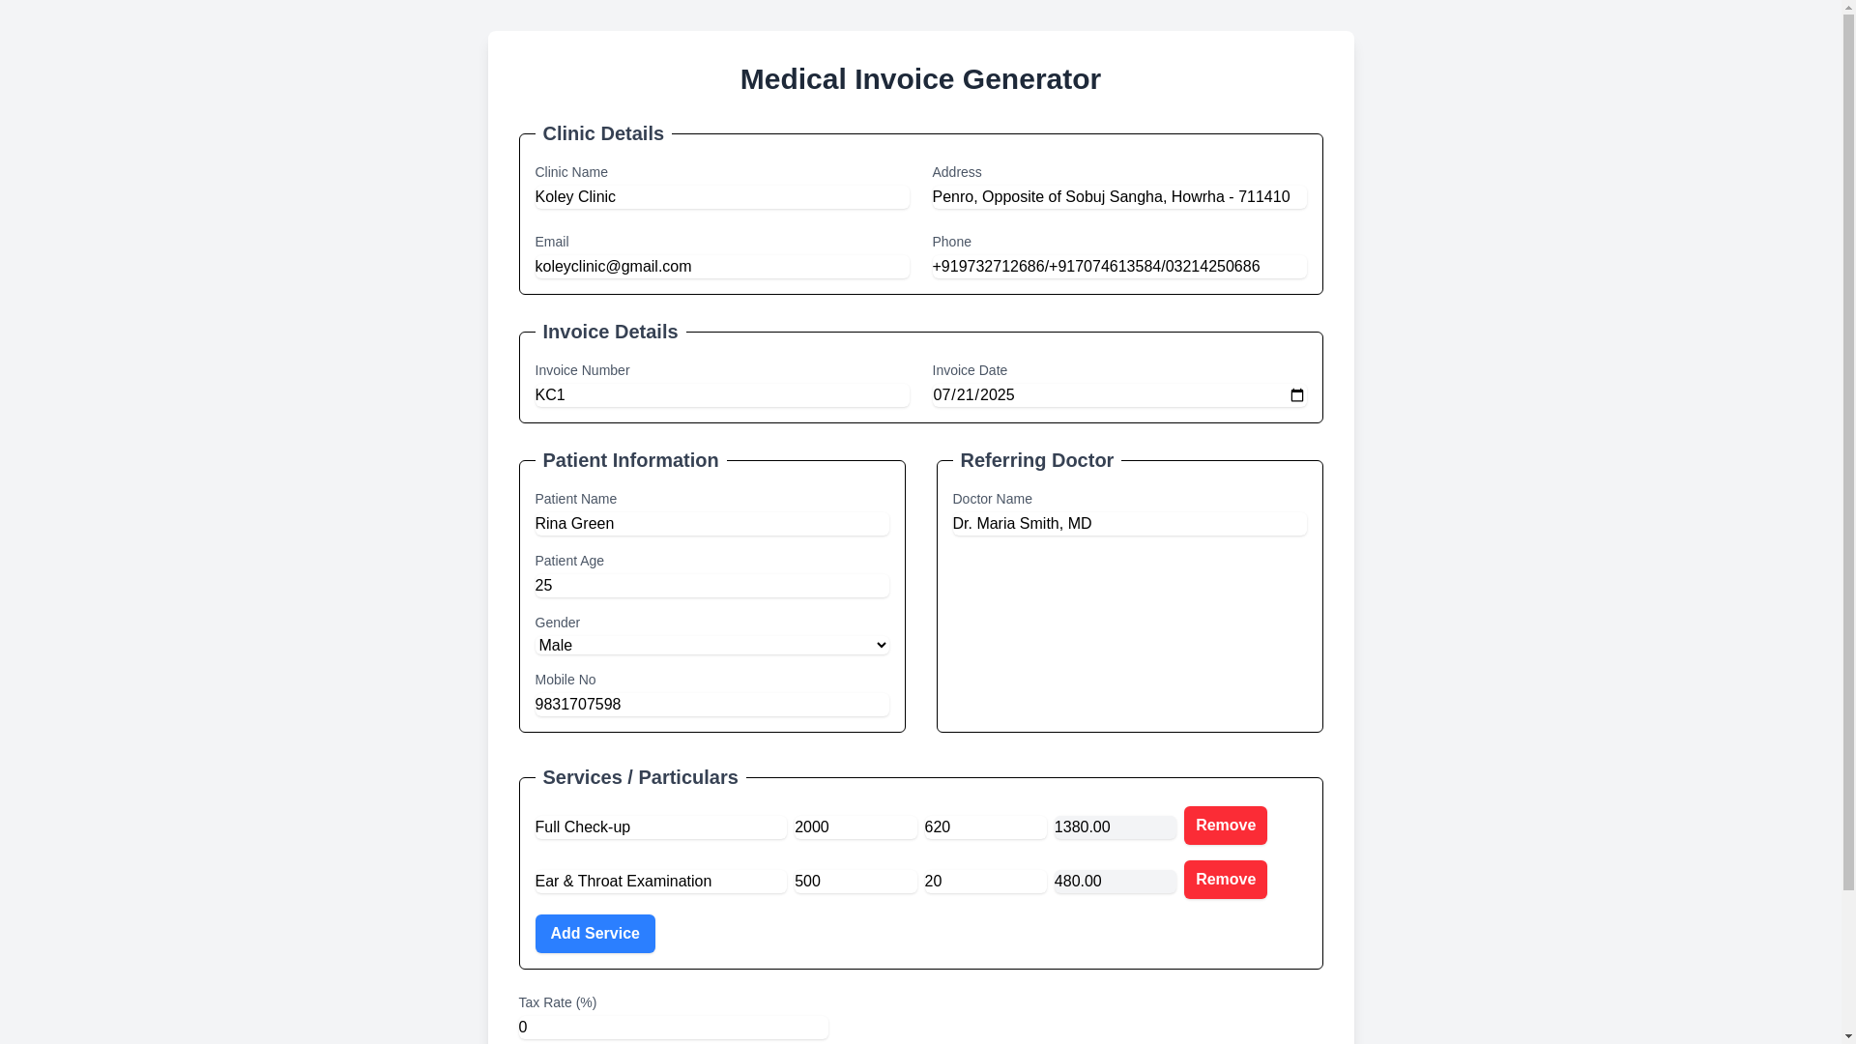Edit the Full Check-up price 2000
1856x1044 pixels.
(x=855, y=827)
